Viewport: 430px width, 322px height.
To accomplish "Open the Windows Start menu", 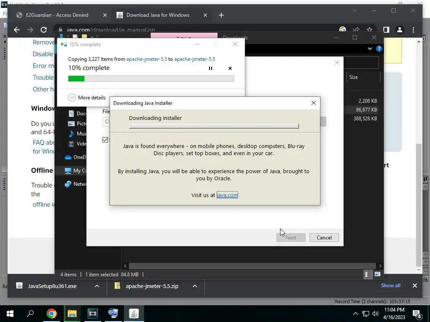I will click(10, 314).
